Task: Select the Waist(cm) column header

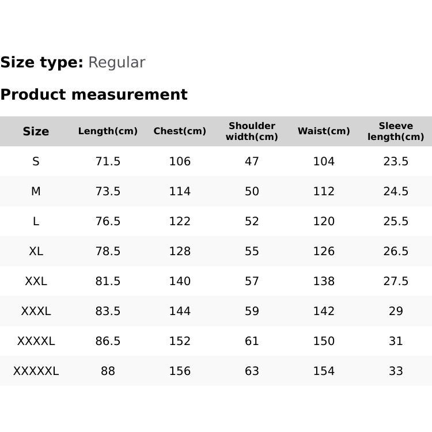Action: tap(324, 131)
